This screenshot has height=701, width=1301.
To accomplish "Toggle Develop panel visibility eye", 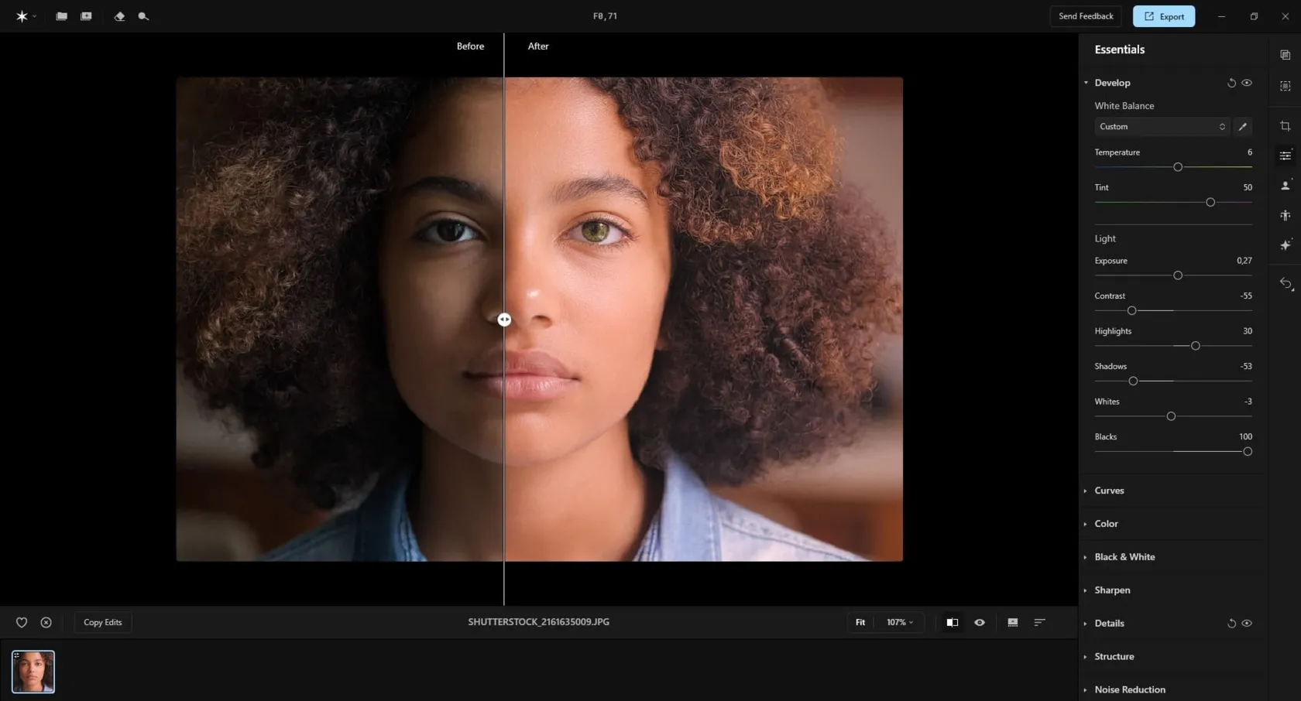I will (x=1247, y=83).
